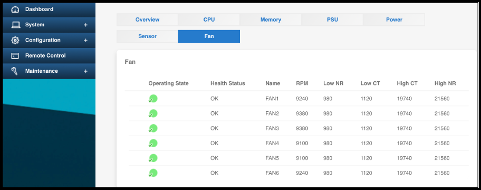Click the High CT column header
The image size is (481, 190).
(407, 83)
